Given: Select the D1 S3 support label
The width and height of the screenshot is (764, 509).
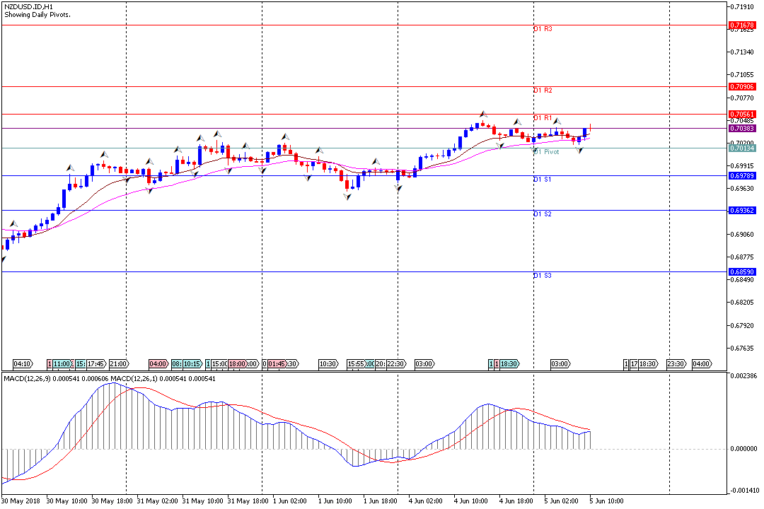Looking at the screenshot, I should coord(543,276).
